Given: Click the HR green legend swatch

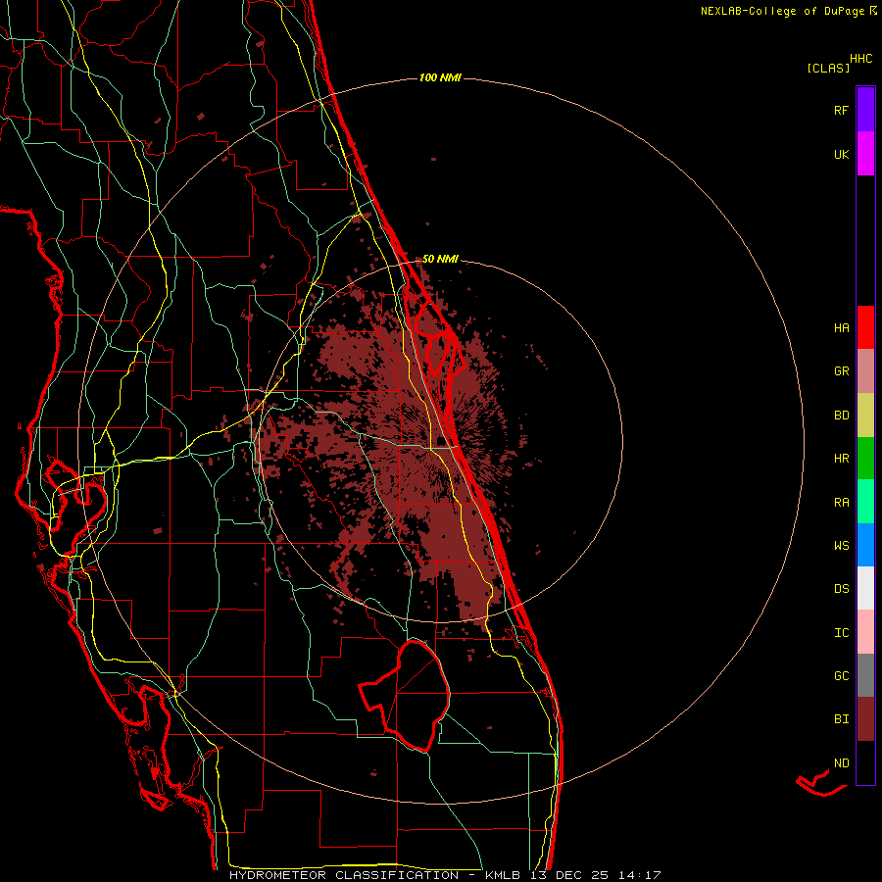Looking at the screenshot, I should (865, 459).
